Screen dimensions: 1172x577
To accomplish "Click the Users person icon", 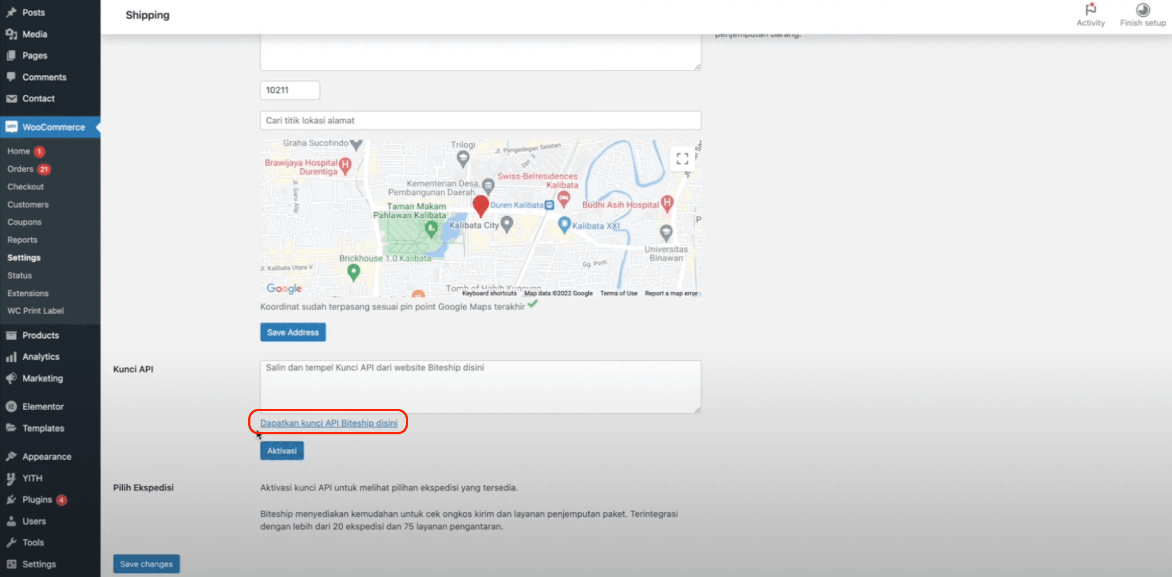I will click(x=11, y=521).
